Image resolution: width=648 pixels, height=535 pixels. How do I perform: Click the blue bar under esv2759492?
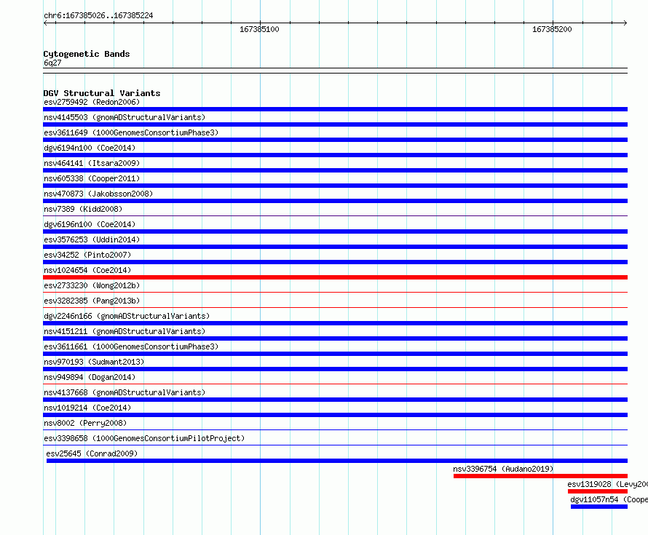coord(335,109)
